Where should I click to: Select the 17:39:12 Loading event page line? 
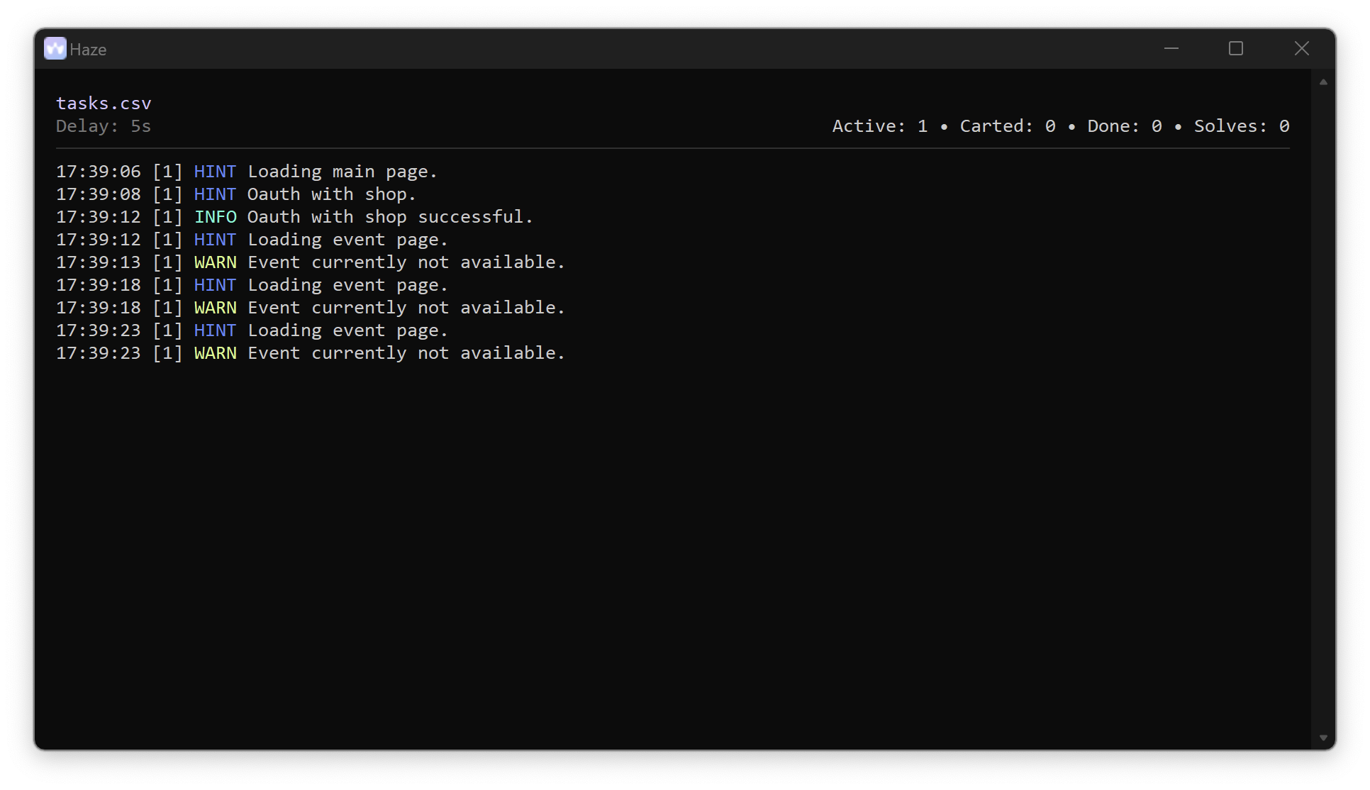pyautogui.click(x=252, y=240)
